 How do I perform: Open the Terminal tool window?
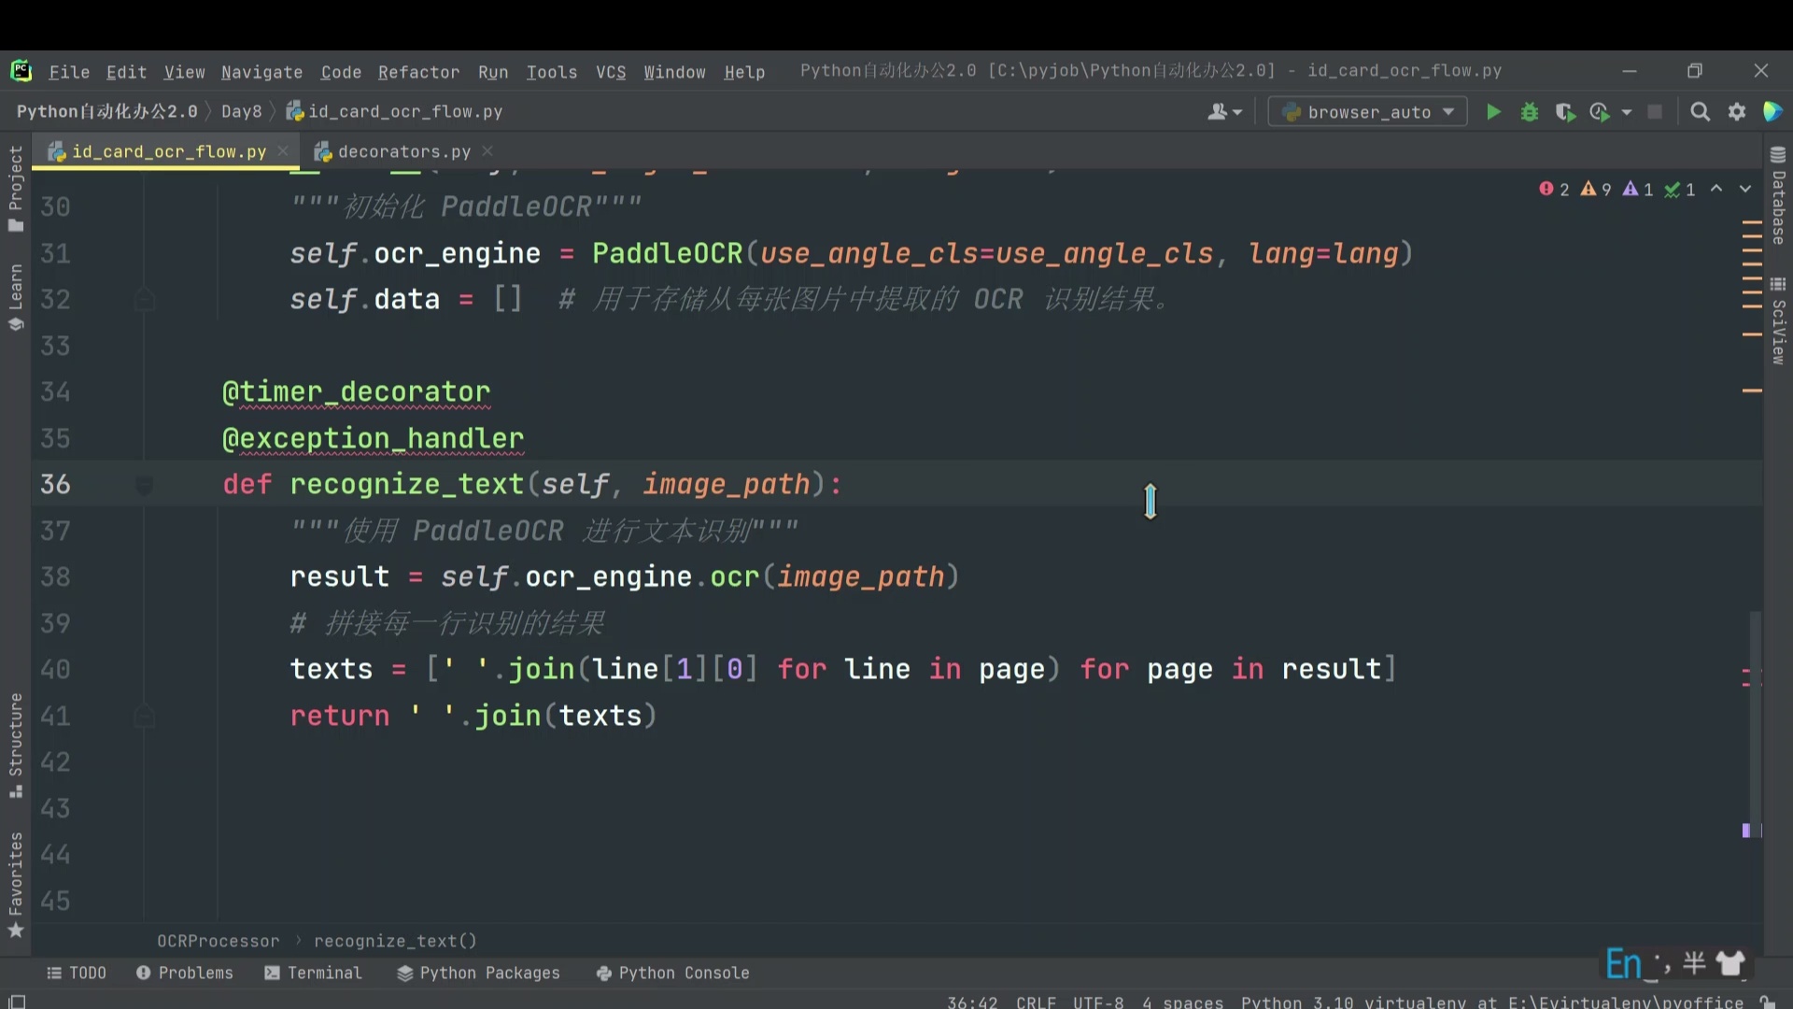313,973
